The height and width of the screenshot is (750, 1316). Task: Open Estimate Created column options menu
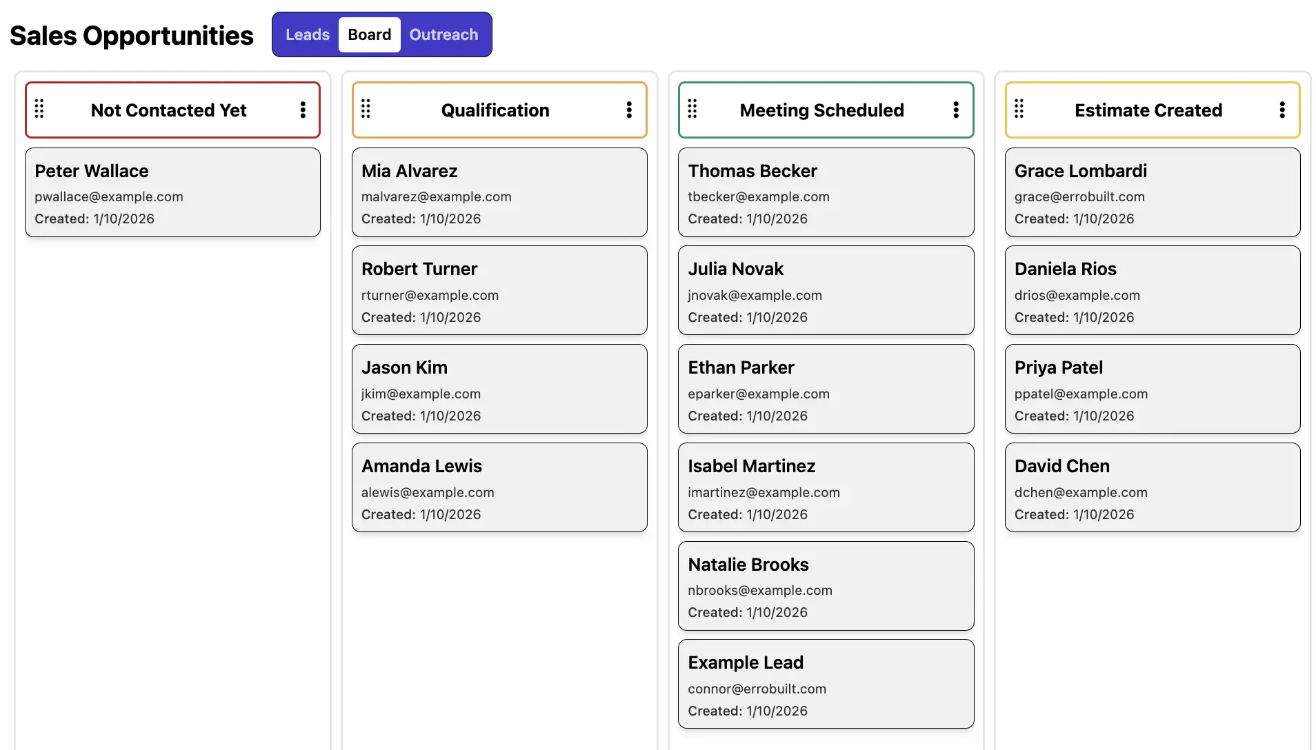tap(1282, 110)
